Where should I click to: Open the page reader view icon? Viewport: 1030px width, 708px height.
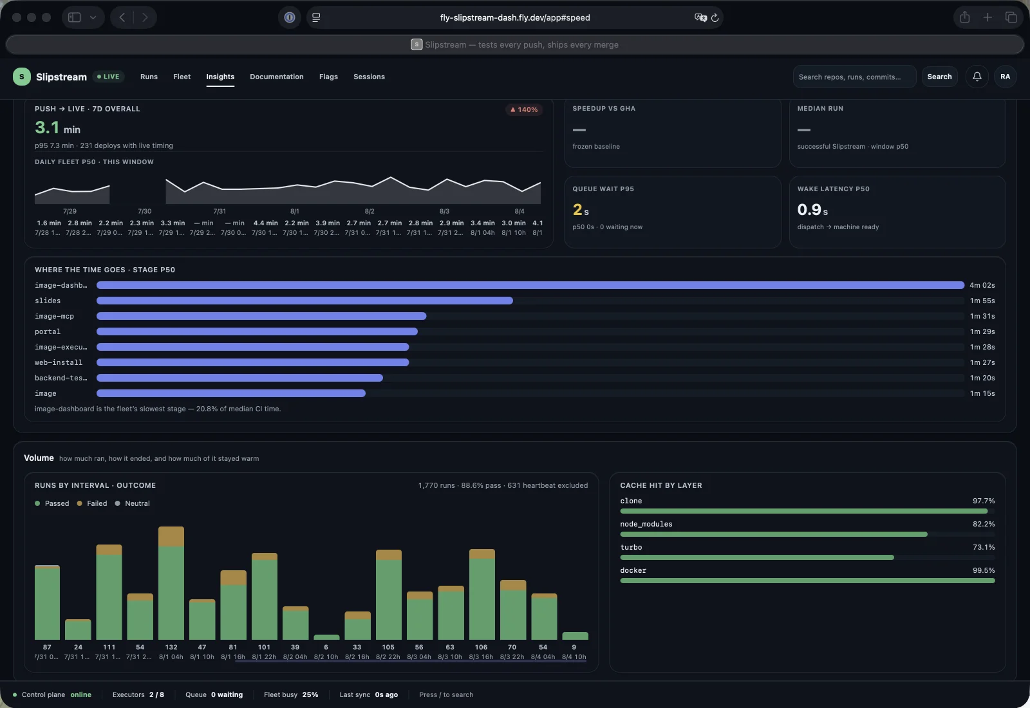[x=316, y=17]
